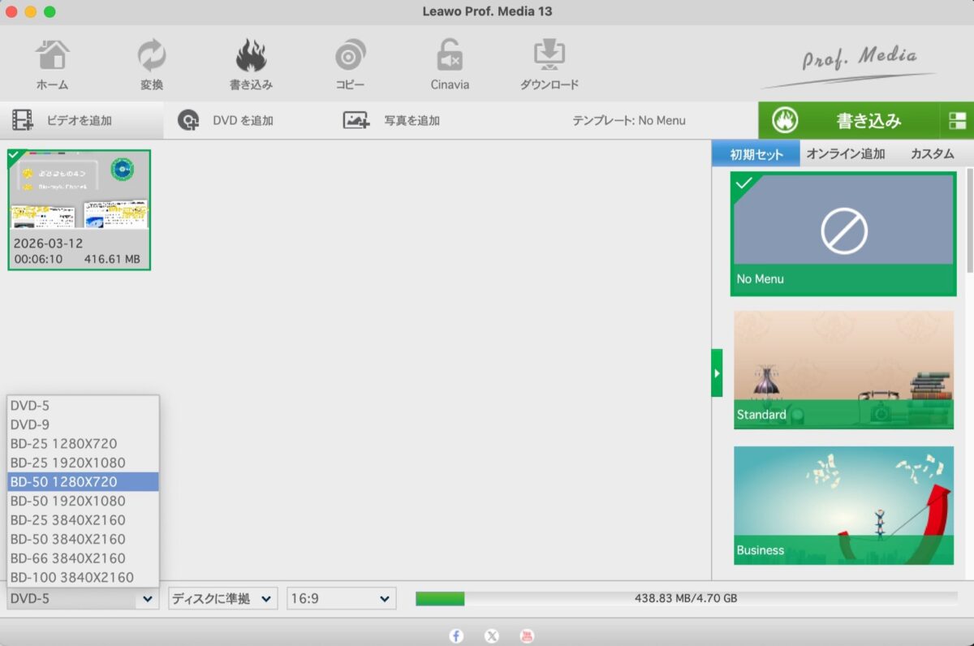Toggle the layout view icon beside burn button
The width and height of the screenshot is (974, 646).
point(957,121)
